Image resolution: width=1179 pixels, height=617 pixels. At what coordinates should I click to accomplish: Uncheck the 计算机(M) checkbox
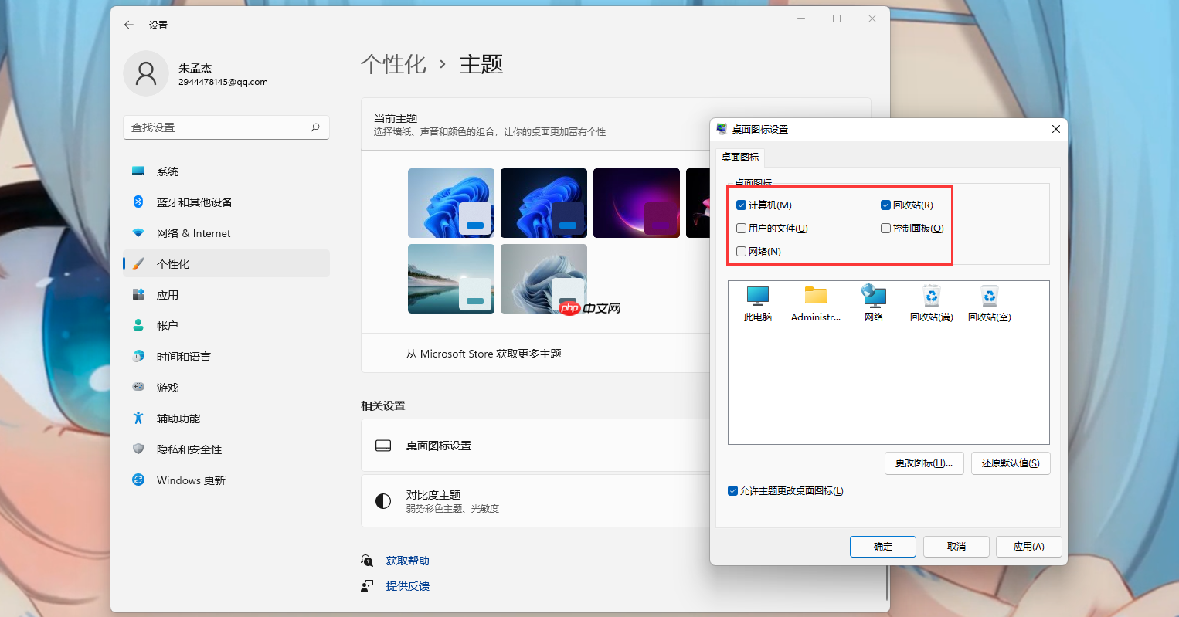click(740, 205)
